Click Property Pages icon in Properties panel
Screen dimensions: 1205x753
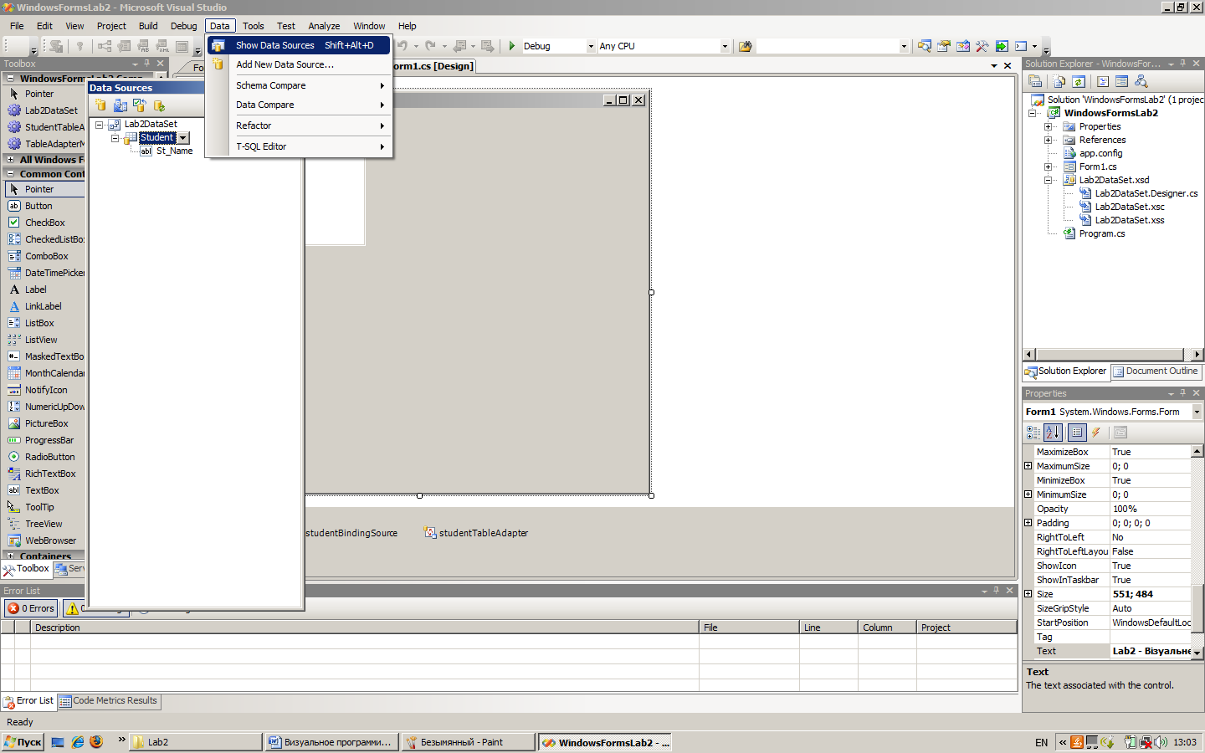1120,433
